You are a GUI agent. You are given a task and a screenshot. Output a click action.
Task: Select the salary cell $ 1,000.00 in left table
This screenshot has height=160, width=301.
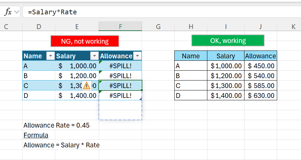[x=77, y=66]
